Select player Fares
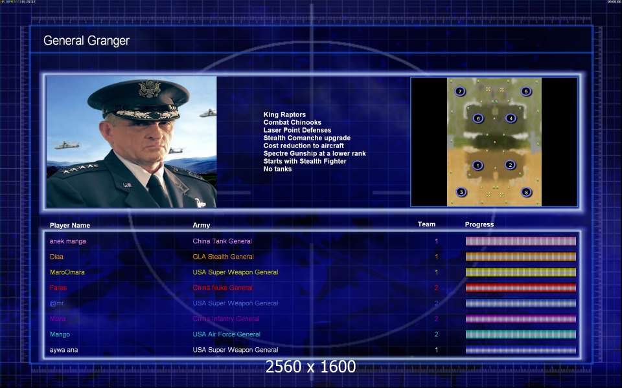 [58, 288]
